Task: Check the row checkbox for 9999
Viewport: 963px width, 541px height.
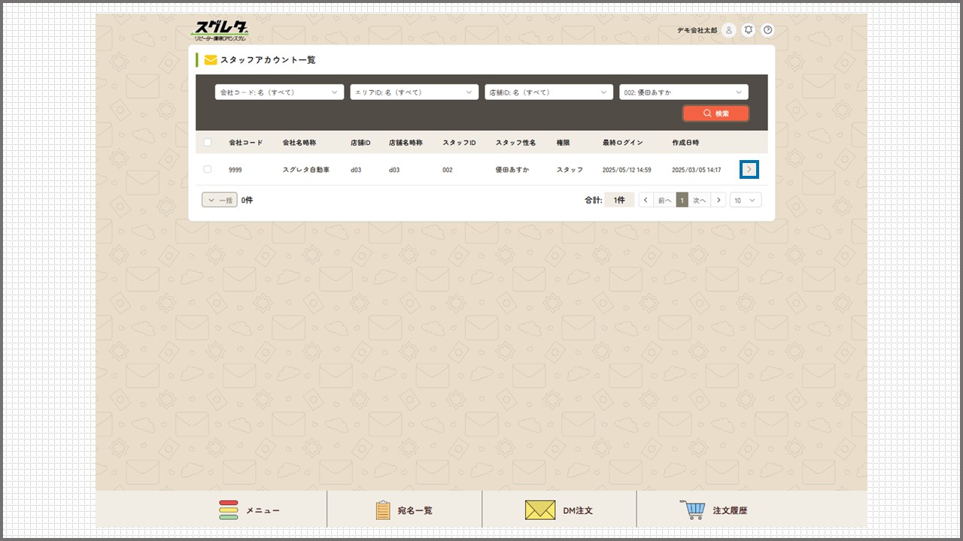Action: point(208,170)
